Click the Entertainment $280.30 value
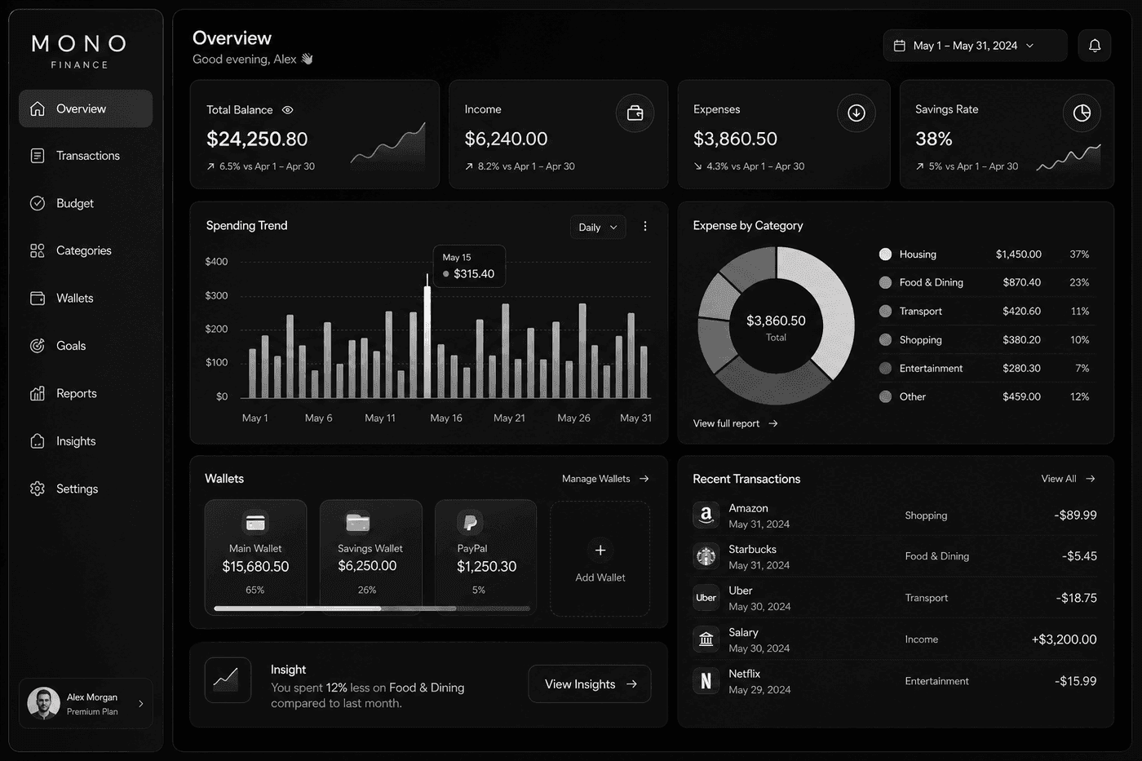 click(1021, 369)
